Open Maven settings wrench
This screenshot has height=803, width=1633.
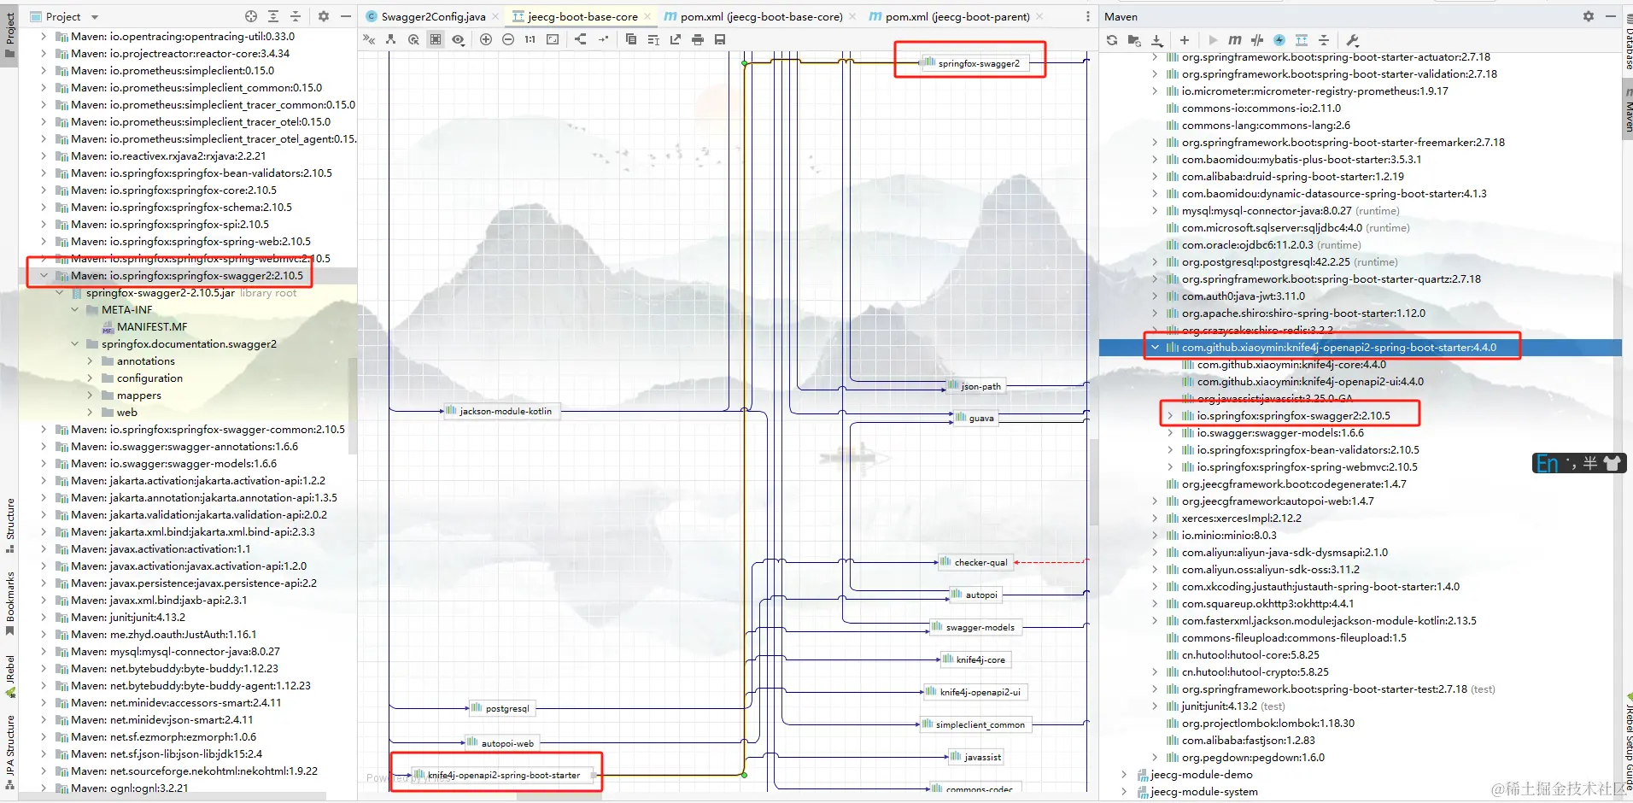point(1352,40)
